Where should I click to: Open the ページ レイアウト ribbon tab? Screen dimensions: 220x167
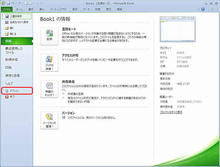click(x=58, y=9)
